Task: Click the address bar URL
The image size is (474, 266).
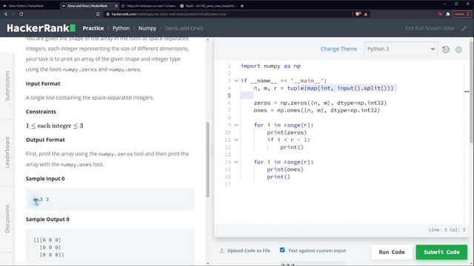Action: (169, 14)
